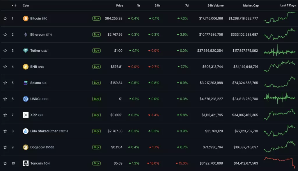Click the Toncoin logo icon

[26, 163]
